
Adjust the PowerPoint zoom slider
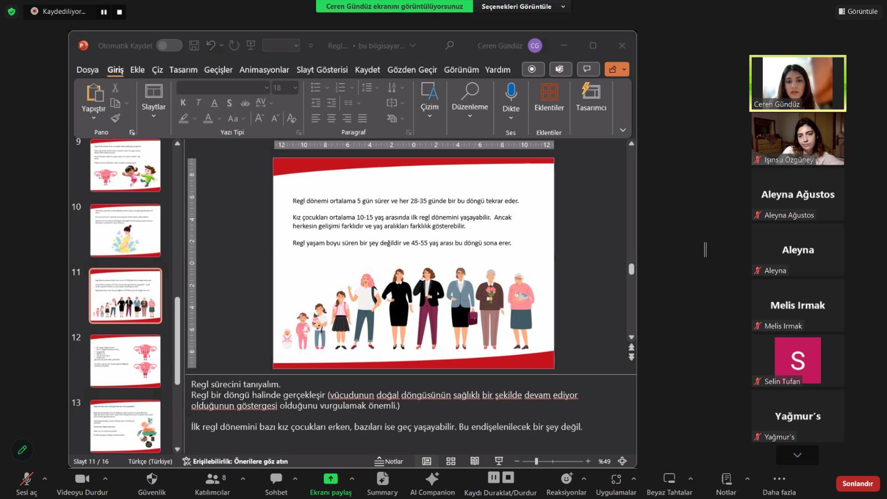[536, 461]
